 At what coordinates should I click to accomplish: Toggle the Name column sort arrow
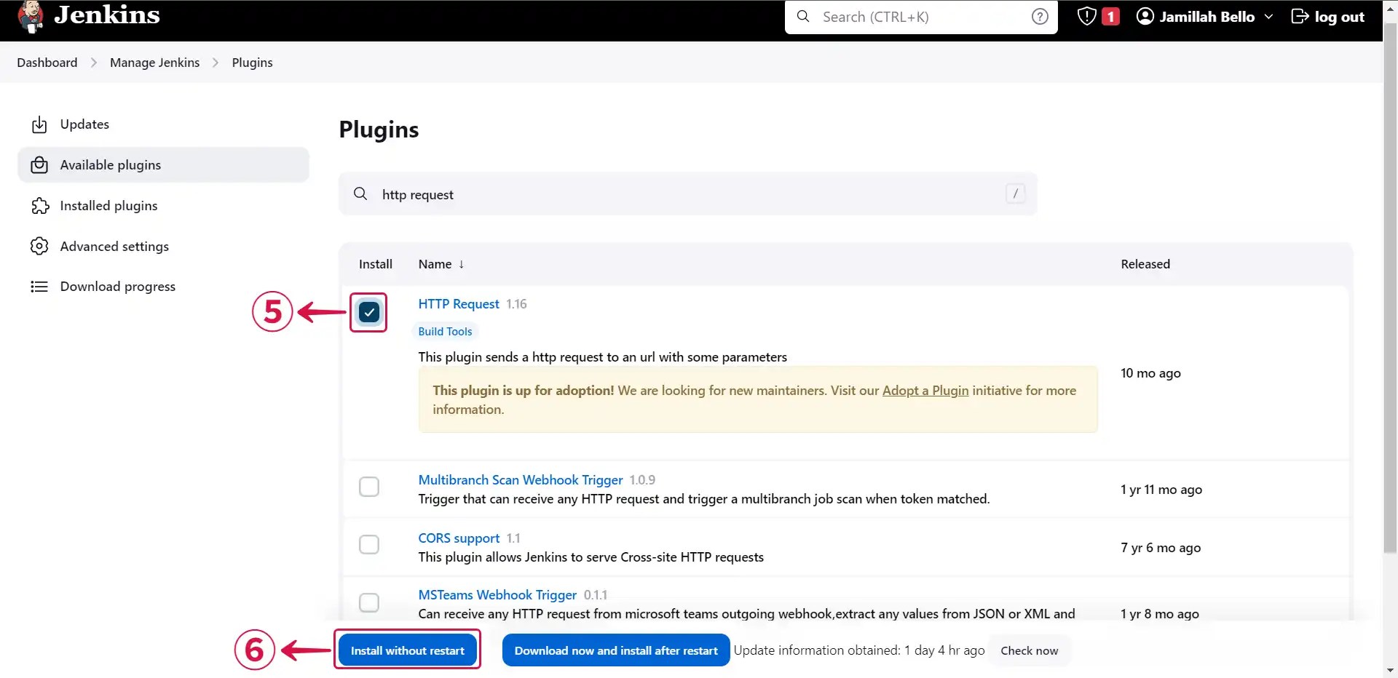point(462,264)
